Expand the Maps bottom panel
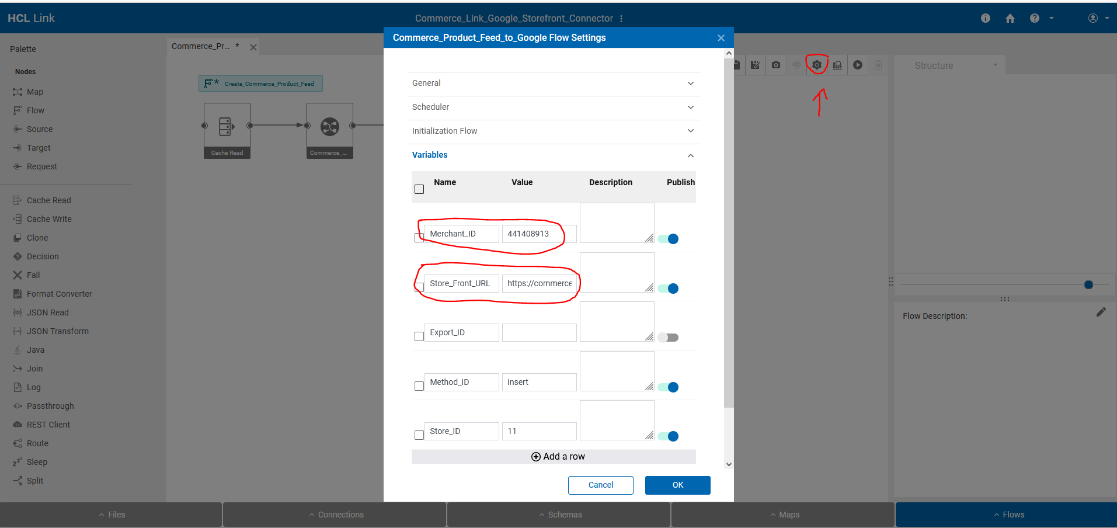Viewport: 1117px width, 528px height. point(784,515)
